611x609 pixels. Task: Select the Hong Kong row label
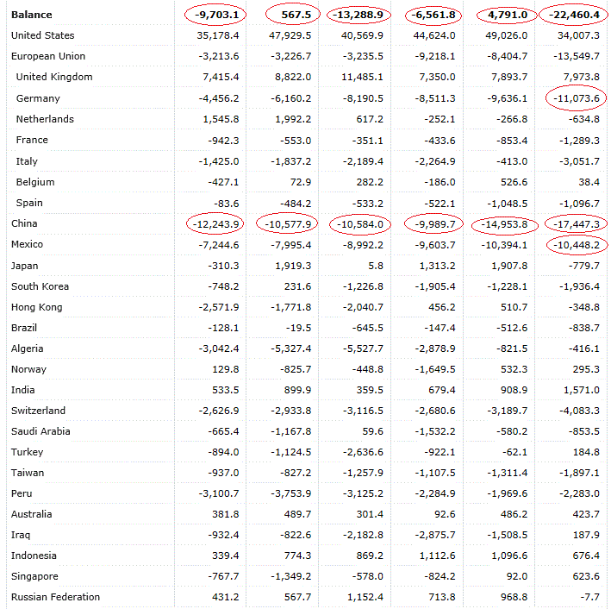point(39,307)
